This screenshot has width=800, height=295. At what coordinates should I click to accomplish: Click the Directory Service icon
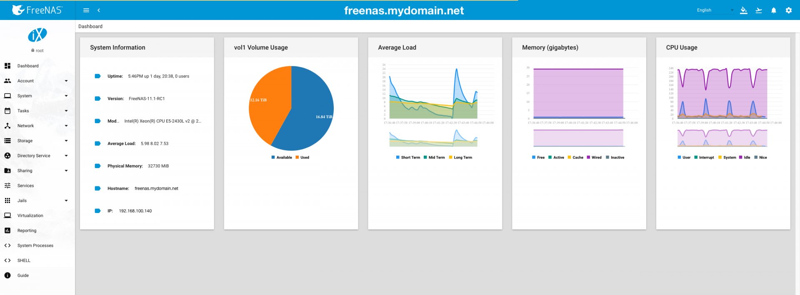(7, 156)
